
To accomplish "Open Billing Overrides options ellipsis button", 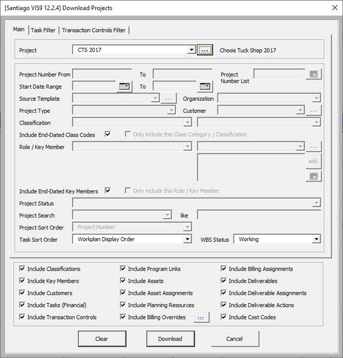I will (201, 317).
